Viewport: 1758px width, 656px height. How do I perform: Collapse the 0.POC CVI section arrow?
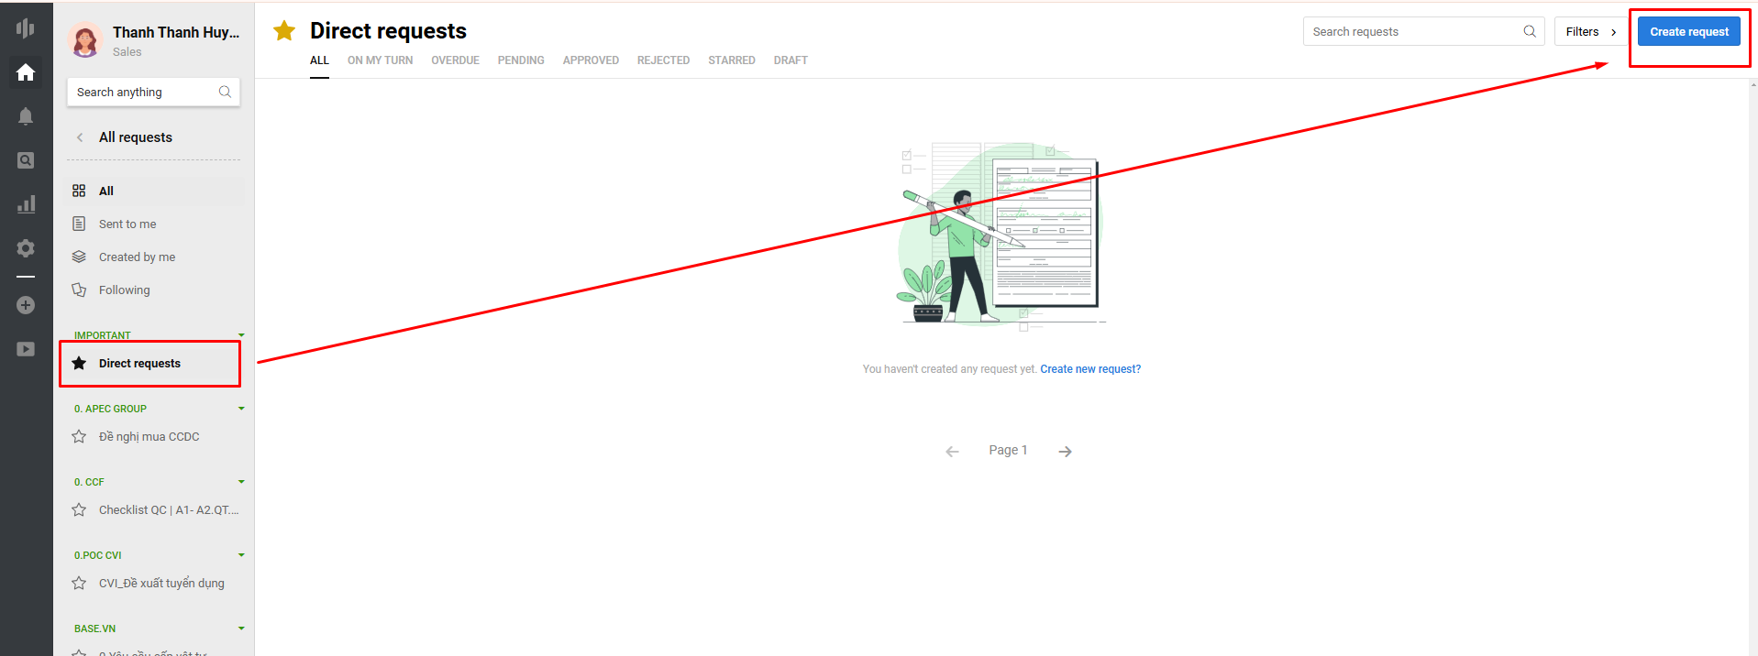click(241, 555)
